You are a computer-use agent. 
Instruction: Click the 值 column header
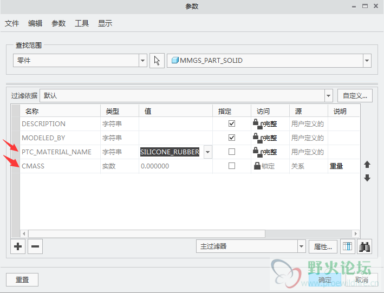coord(175,111)
